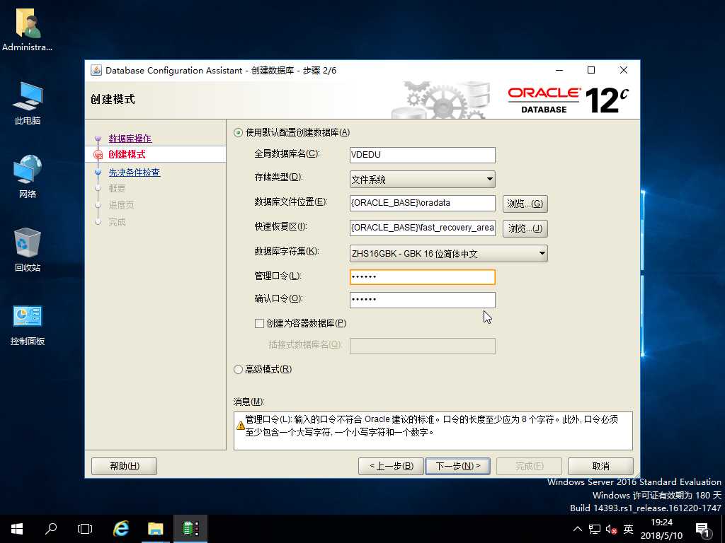
Task: Open the Action Center notification icon
Action: pos(703,529)
